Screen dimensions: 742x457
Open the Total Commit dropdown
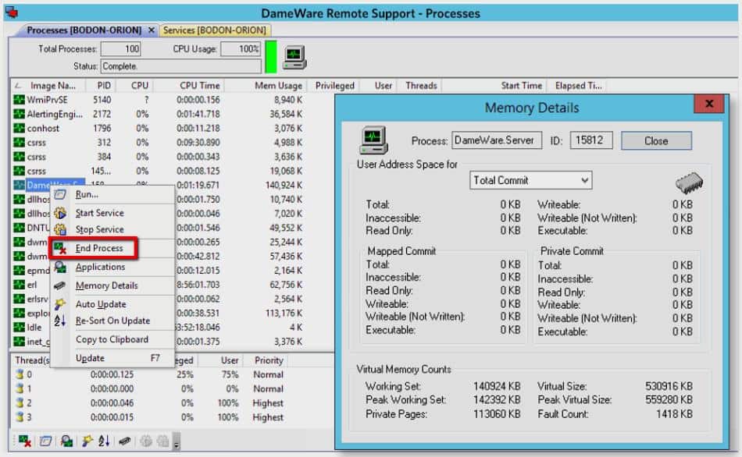pyautogui.click(x=530, y=180)
